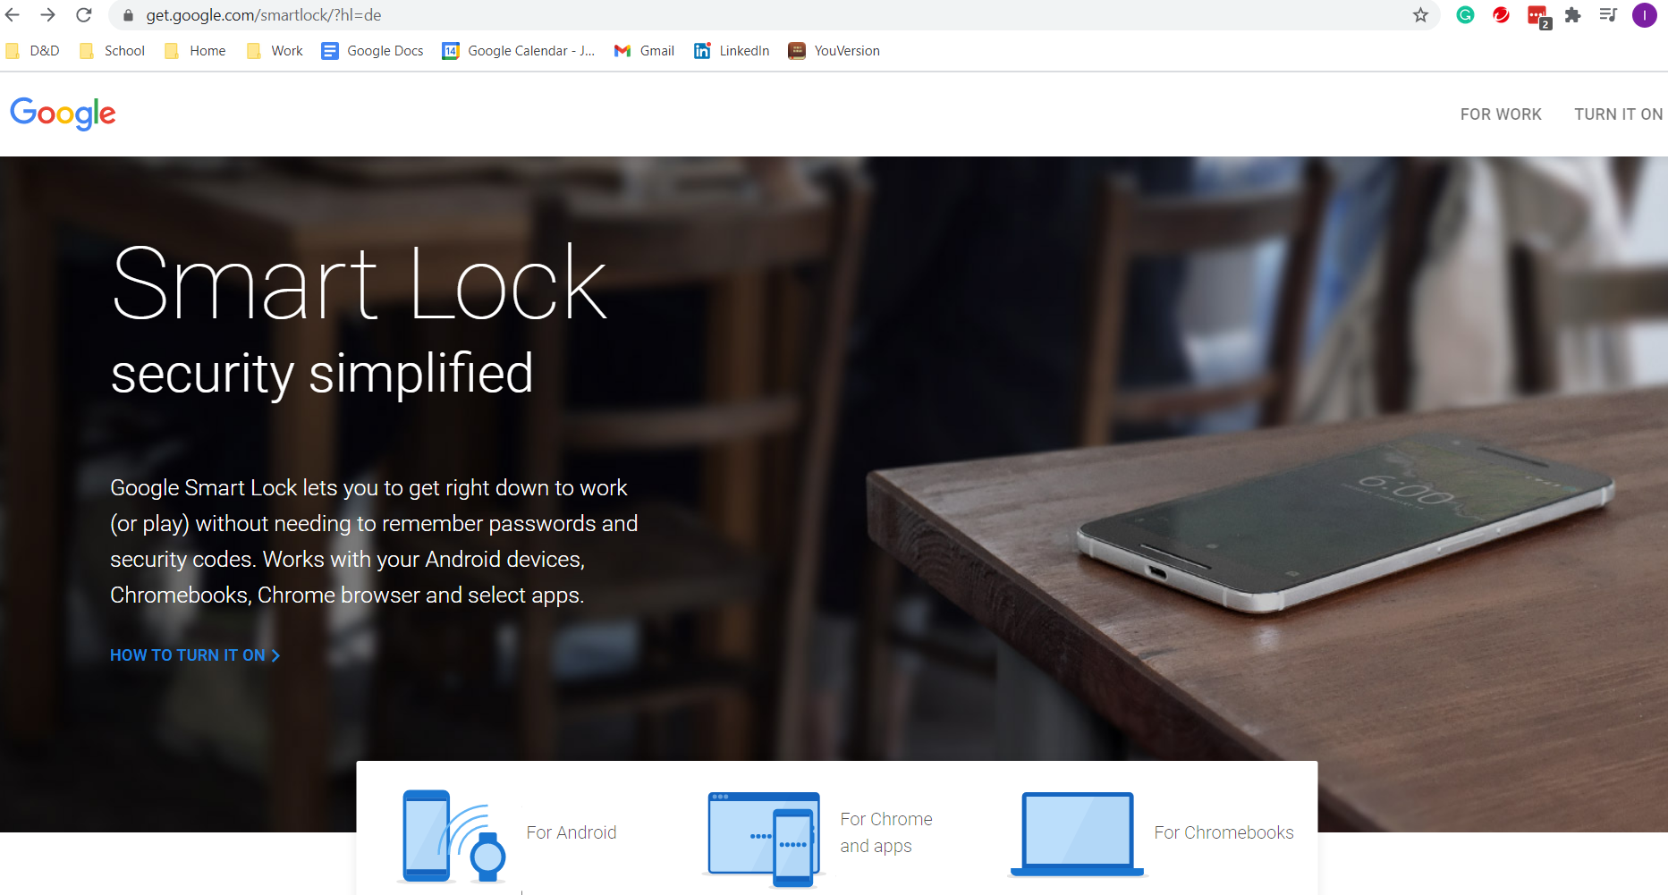The image size is (1668, 895).
Task: Select the For Chromebooks tab label
Action: point(1223,832)
